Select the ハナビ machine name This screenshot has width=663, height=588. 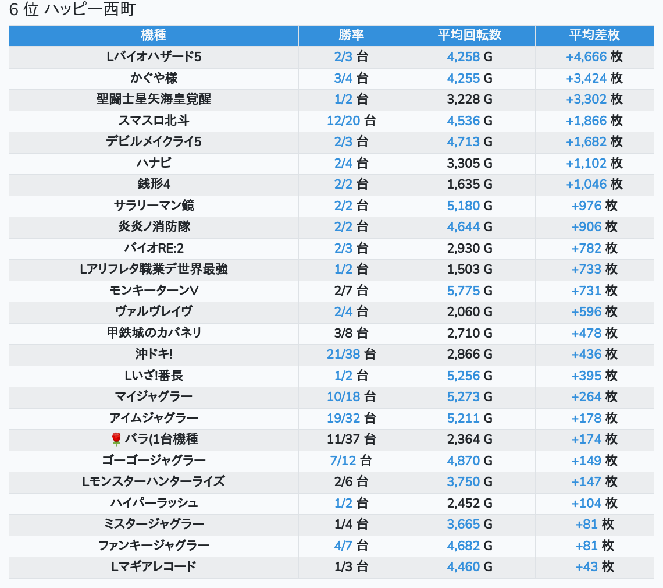click(x=154, y=163)
